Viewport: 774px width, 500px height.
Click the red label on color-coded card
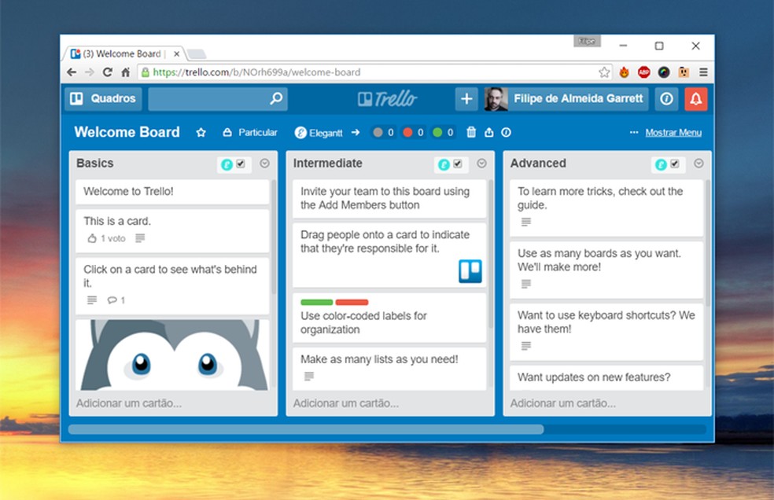coord(352,302)
